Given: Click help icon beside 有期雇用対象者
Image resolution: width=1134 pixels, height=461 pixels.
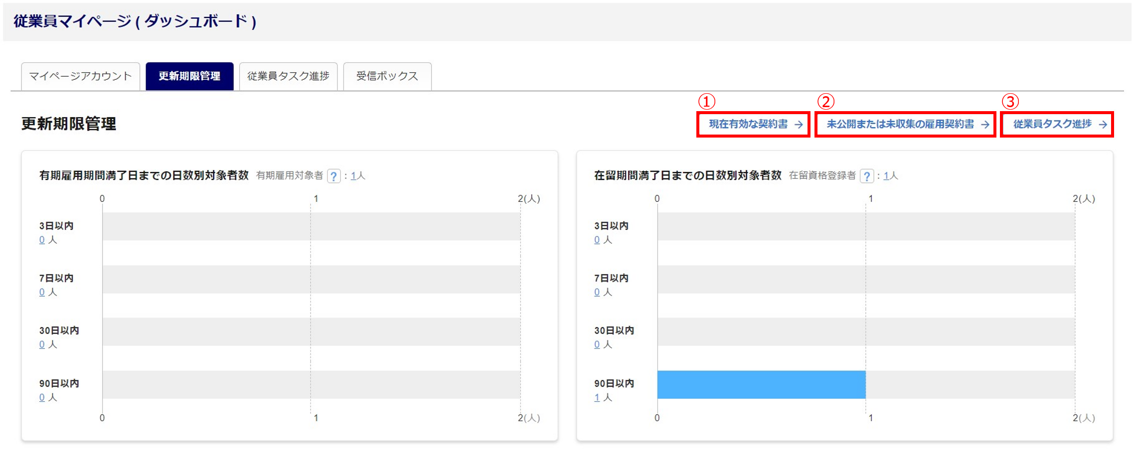Looking at the screenshot, I should (333, 176).
